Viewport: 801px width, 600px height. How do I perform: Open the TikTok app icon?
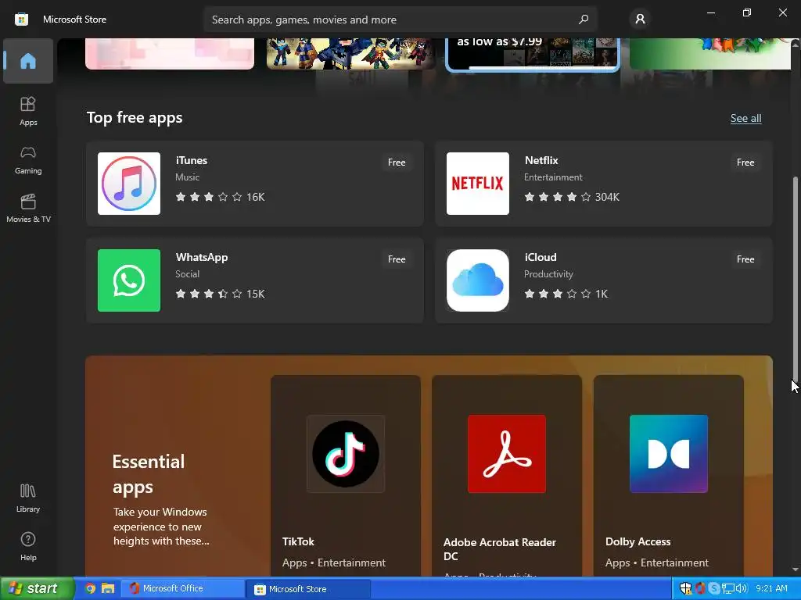point(346,454)
